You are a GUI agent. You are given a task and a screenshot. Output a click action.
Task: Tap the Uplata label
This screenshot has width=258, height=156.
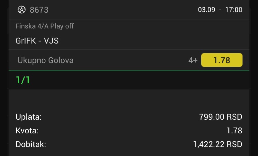(x=29, y=117)
